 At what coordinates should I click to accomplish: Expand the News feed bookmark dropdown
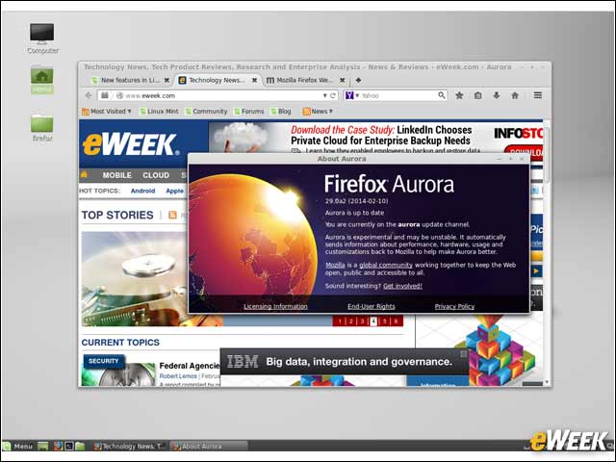318,112
